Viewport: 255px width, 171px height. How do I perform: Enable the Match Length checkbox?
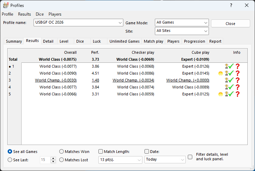(x=101, y=152)
